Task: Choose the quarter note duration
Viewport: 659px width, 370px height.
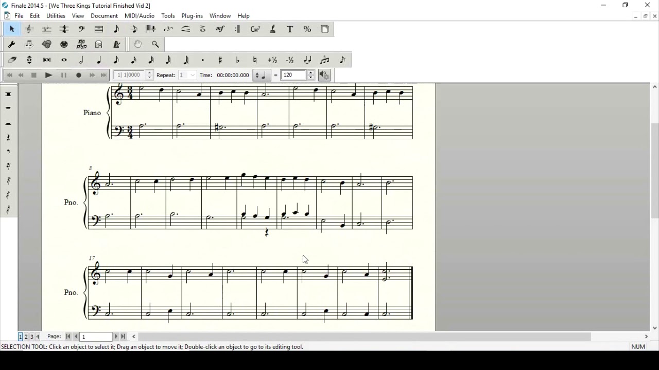Action: tap(99, 60)
